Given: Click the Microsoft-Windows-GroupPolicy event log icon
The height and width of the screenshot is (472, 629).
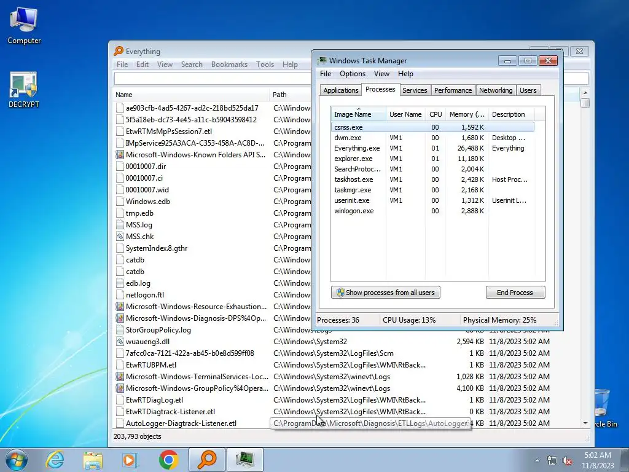Looking at the screenshot, I should pyautogui.click(x=120, y=388).
